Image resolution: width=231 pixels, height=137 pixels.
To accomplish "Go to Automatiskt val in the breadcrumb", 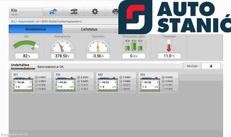I will [x=28, y=21].
